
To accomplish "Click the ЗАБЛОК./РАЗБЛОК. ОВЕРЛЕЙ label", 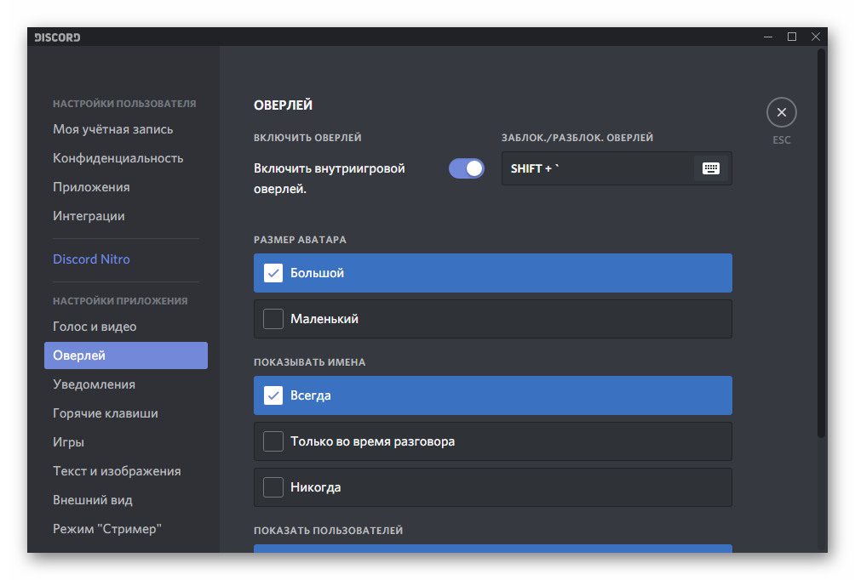I will (577, 138).
